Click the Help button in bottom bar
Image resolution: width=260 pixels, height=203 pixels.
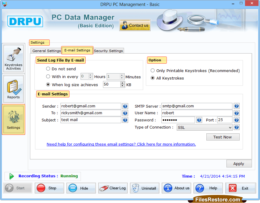tap(208, 188)
